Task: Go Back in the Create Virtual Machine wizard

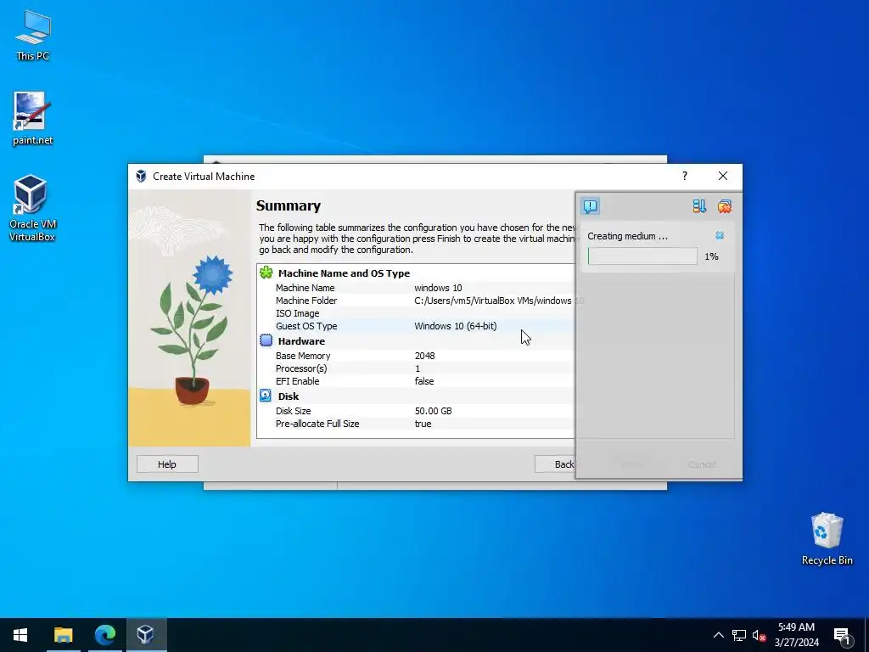Action: pos(555,464)
